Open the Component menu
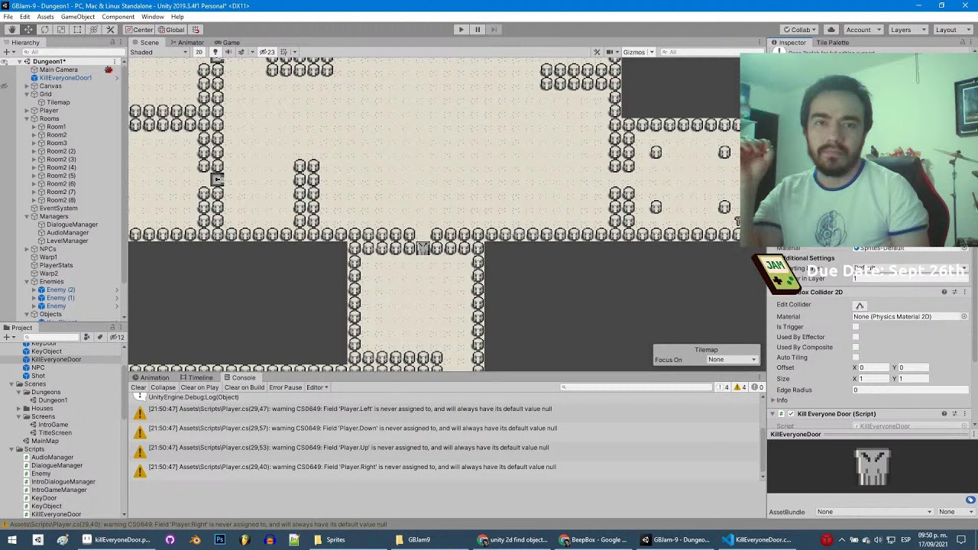The height and width of the screenshot is (550, 978). click(118, 17)
